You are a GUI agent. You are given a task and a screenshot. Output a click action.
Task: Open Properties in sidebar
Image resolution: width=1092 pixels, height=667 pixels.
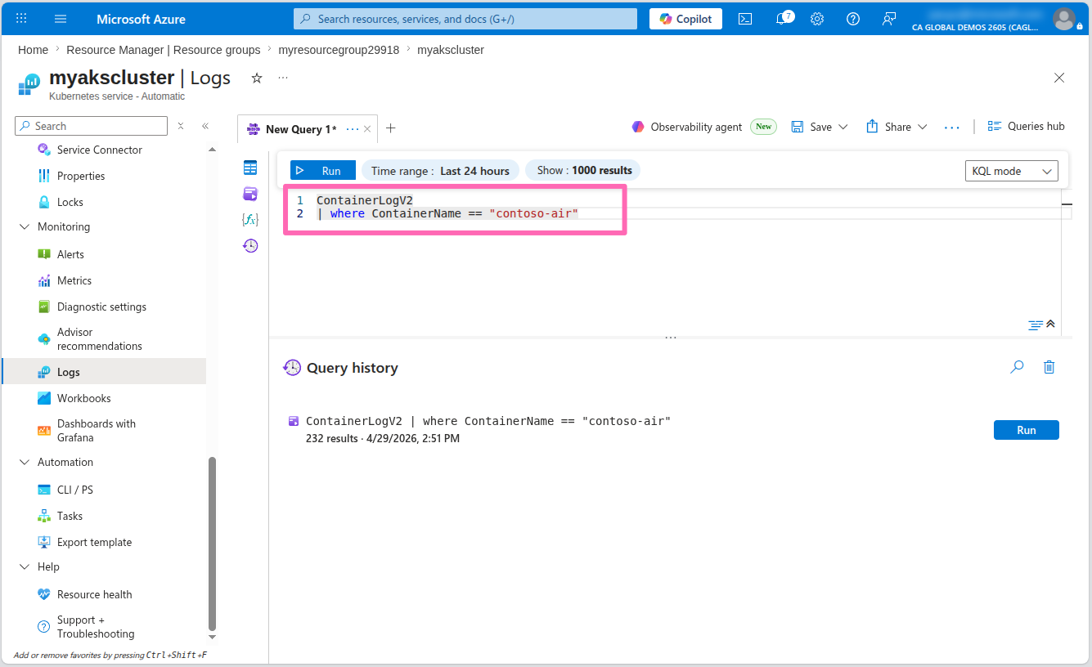pos(81,176)
